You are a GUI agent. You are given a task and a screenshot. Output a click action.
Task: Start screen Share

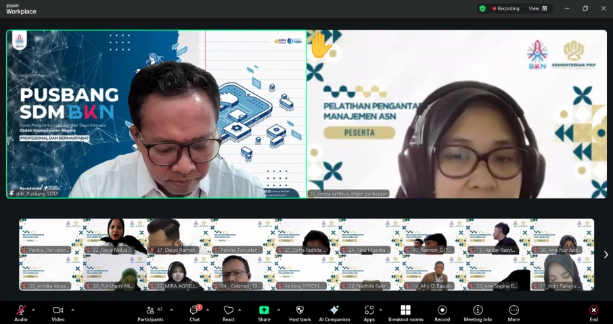point(264,310)
